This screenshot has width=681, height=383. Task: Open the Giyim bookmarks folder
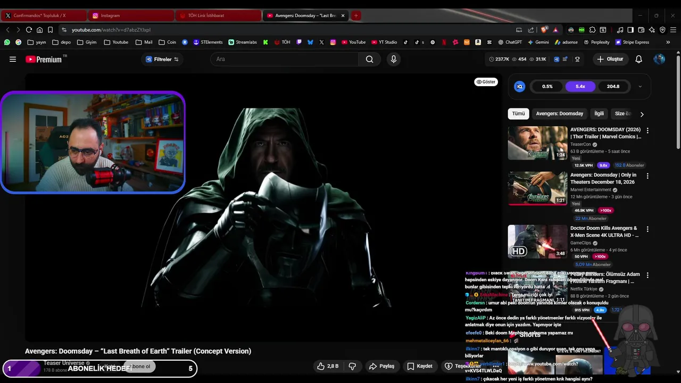[x=87, y=42]
